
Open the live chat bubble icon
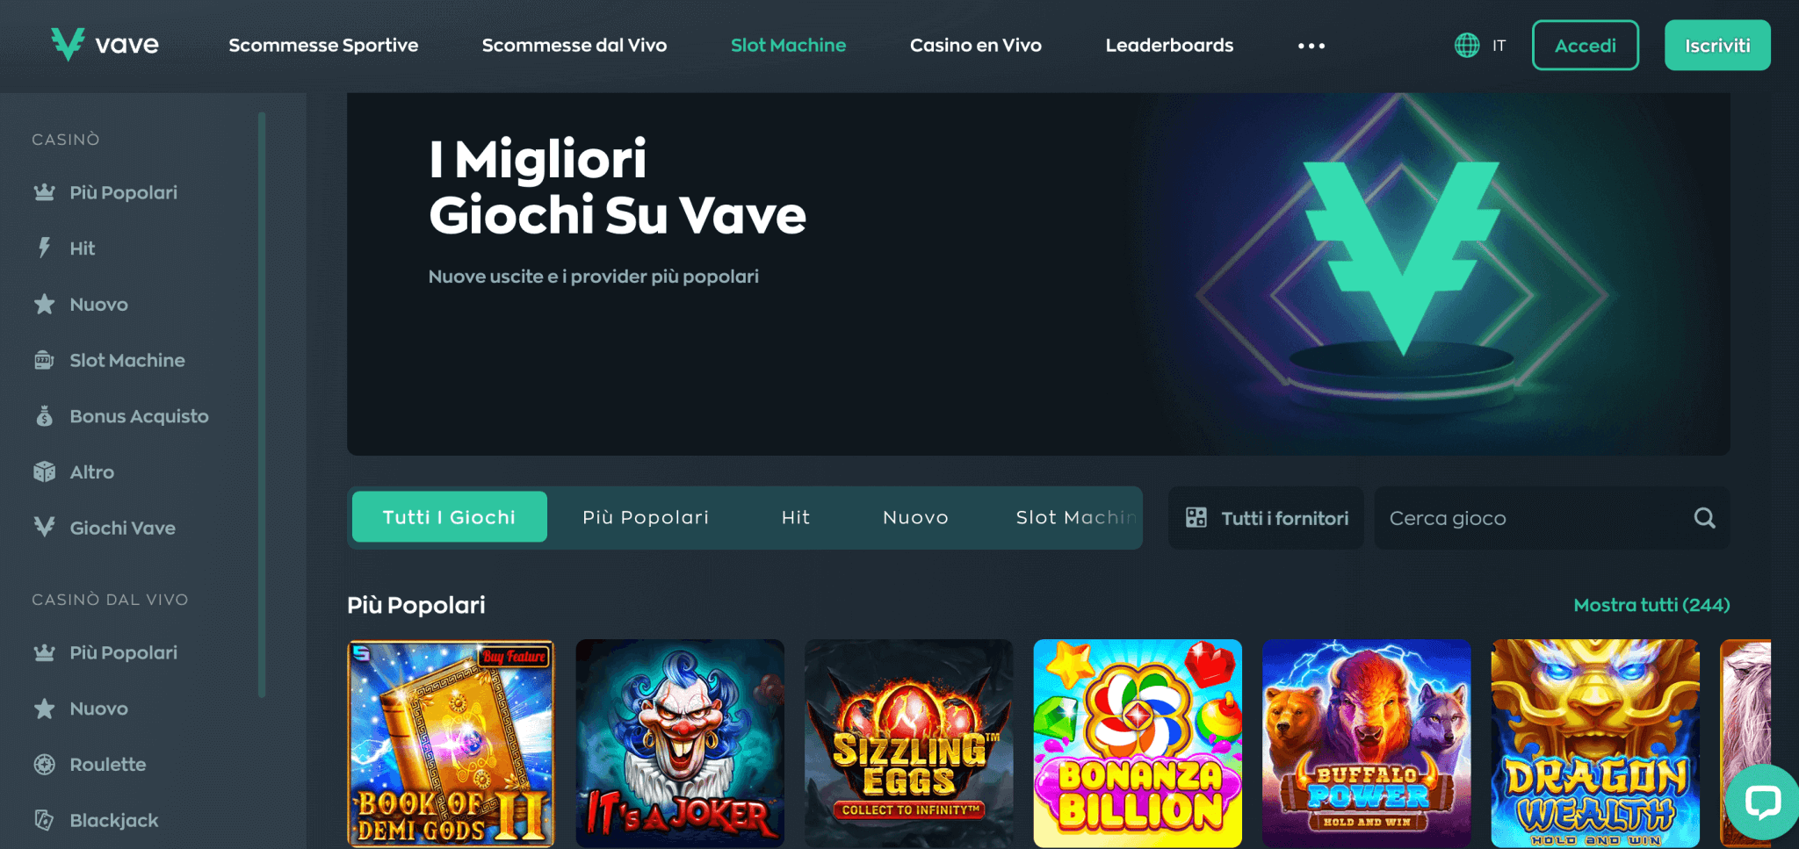(1762, 801)
